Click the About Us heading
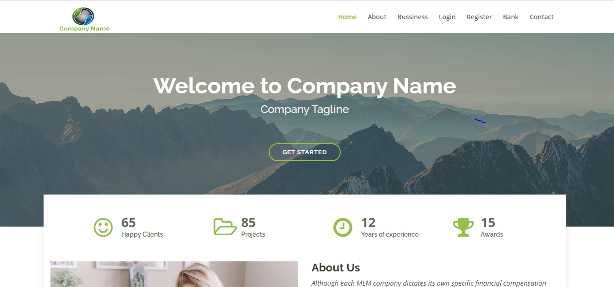Image resolution: width=614 pixels, height=287 pixels. (336, 268)
